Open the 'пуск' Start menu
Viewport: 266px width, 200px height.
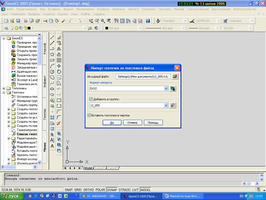point(12,196)
